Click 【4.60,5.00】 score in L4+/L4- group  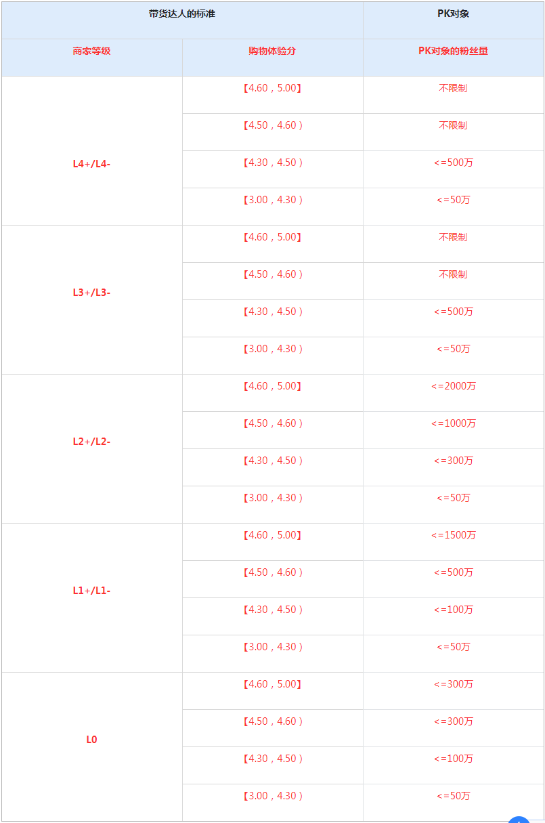(272, 88)
